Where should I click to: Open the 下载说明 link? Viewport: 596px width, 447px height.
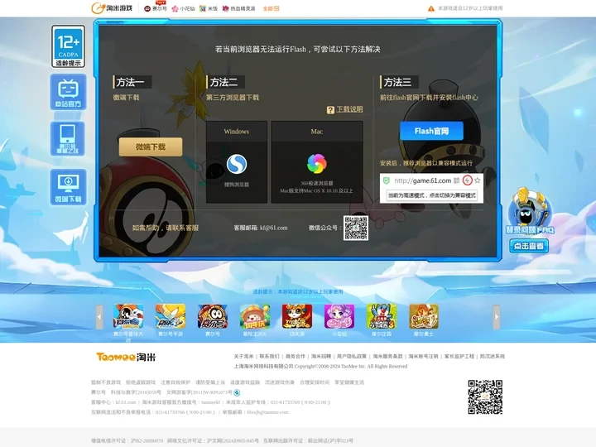tap(349, 109)
